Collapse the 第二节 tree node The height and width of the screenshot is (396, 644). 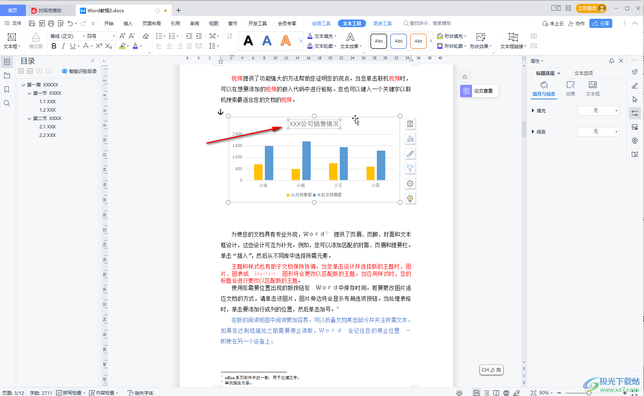click(29, 118)
